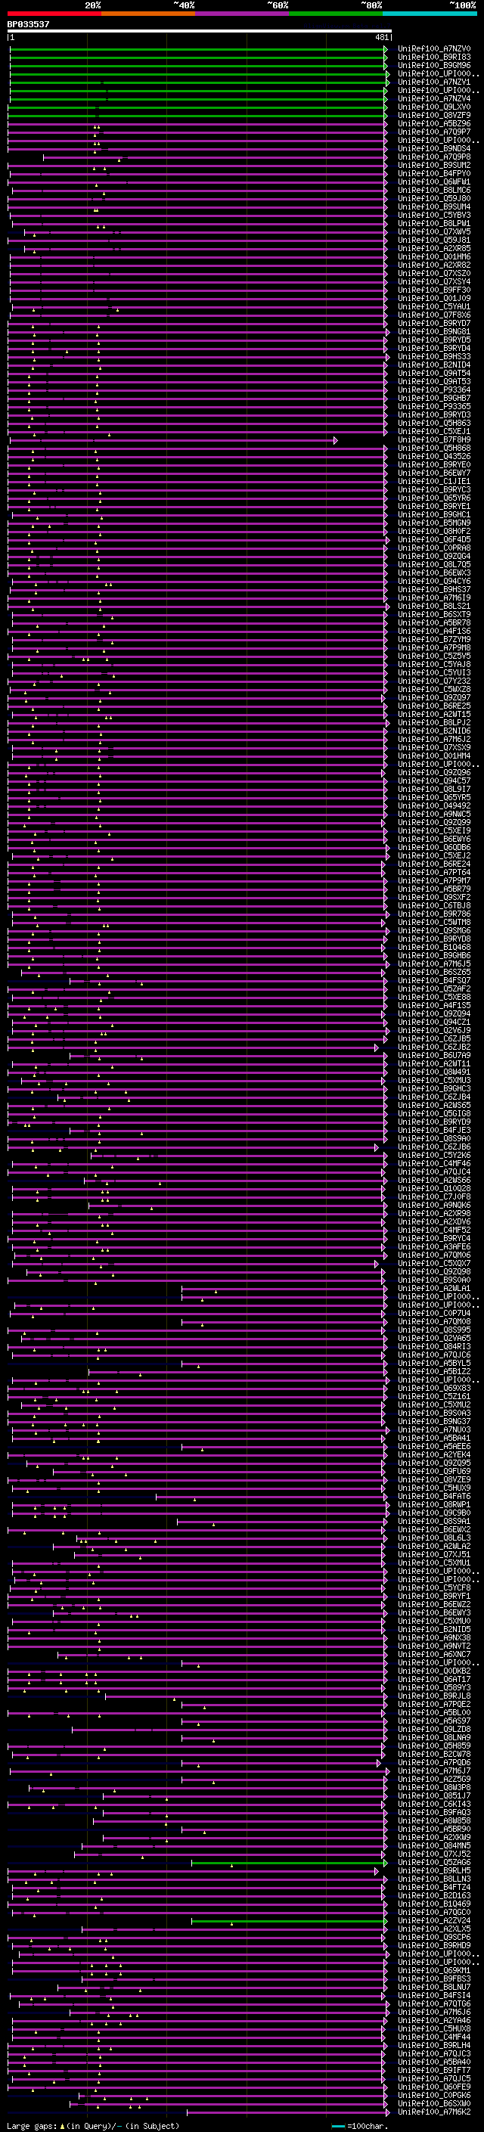Select label UniRef100_Q01HM6

[x=433, y=256]
